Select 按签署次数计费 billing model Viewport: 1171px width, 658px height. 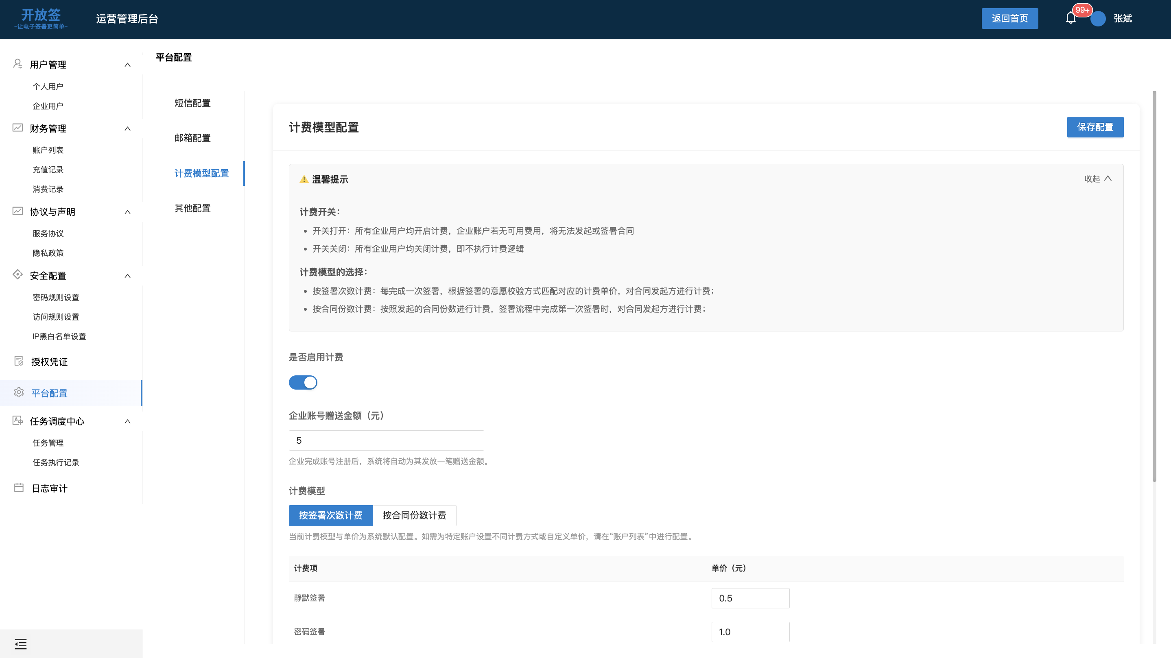coord(330,515)
